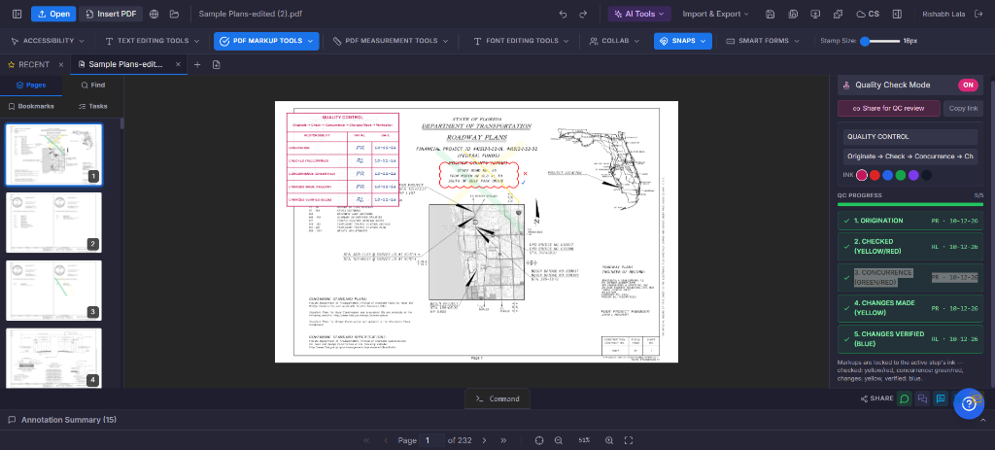
Task: Expand Annotation Summary panel chevron
Action: coord(983,420)
